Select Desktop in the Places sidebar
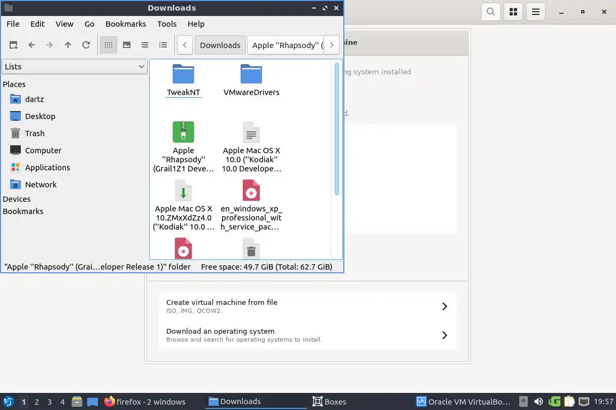 pyautogui.click(x=40, y=116)
